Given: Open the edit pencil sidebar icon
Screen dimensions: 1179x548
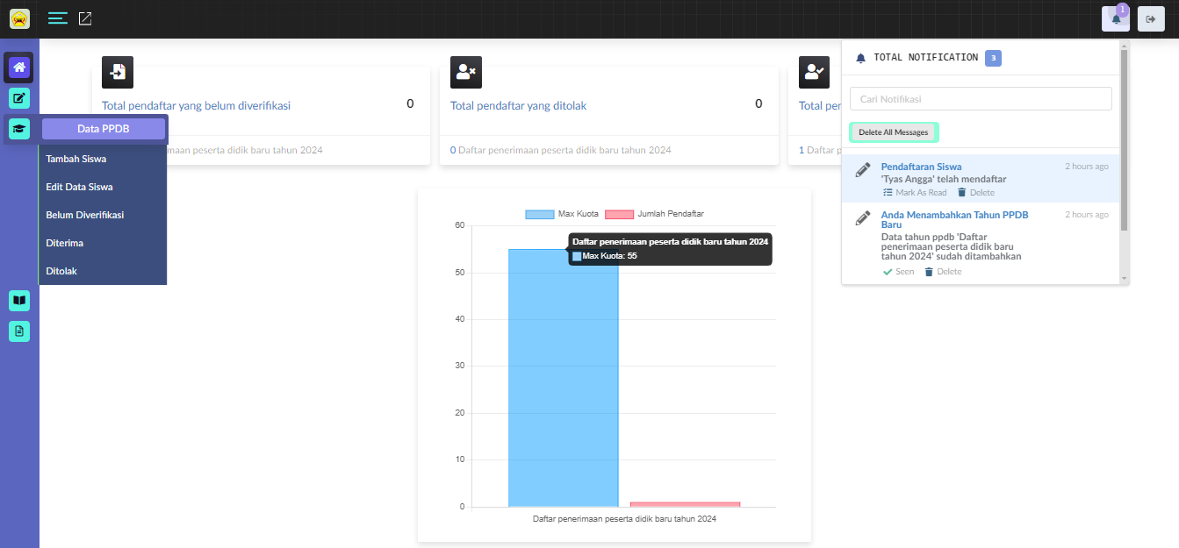Looking at the screenshot, I should click(x=19, y=98).
